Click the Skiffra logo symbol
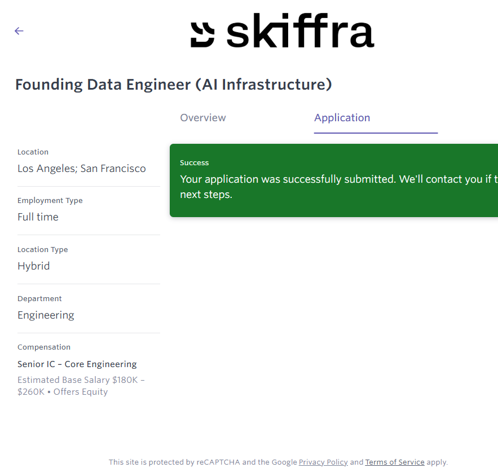This screenshot has width=498, height=472. coord(202,34)
